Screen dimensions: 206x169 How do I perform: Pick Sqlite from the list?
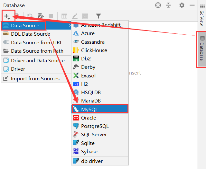[100, 143]
